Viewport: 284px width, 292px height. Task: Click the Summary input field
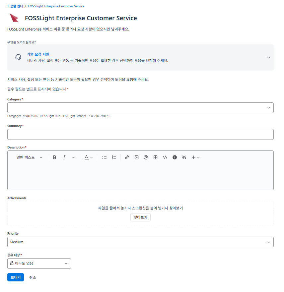click(140, 134)
